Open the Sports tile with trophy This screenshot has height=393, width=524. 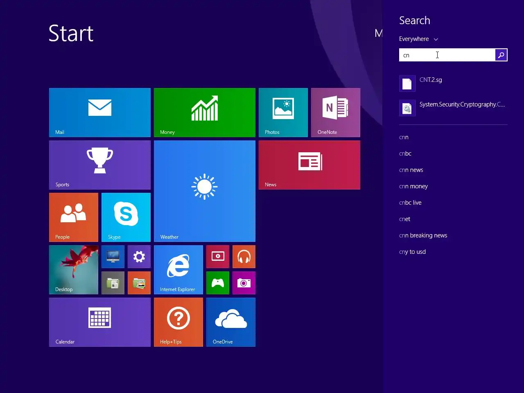click(100, 165)
